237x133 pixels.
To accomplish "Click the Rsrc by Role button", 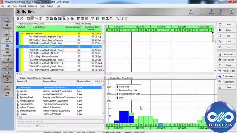I will click(x=227, y=60).
